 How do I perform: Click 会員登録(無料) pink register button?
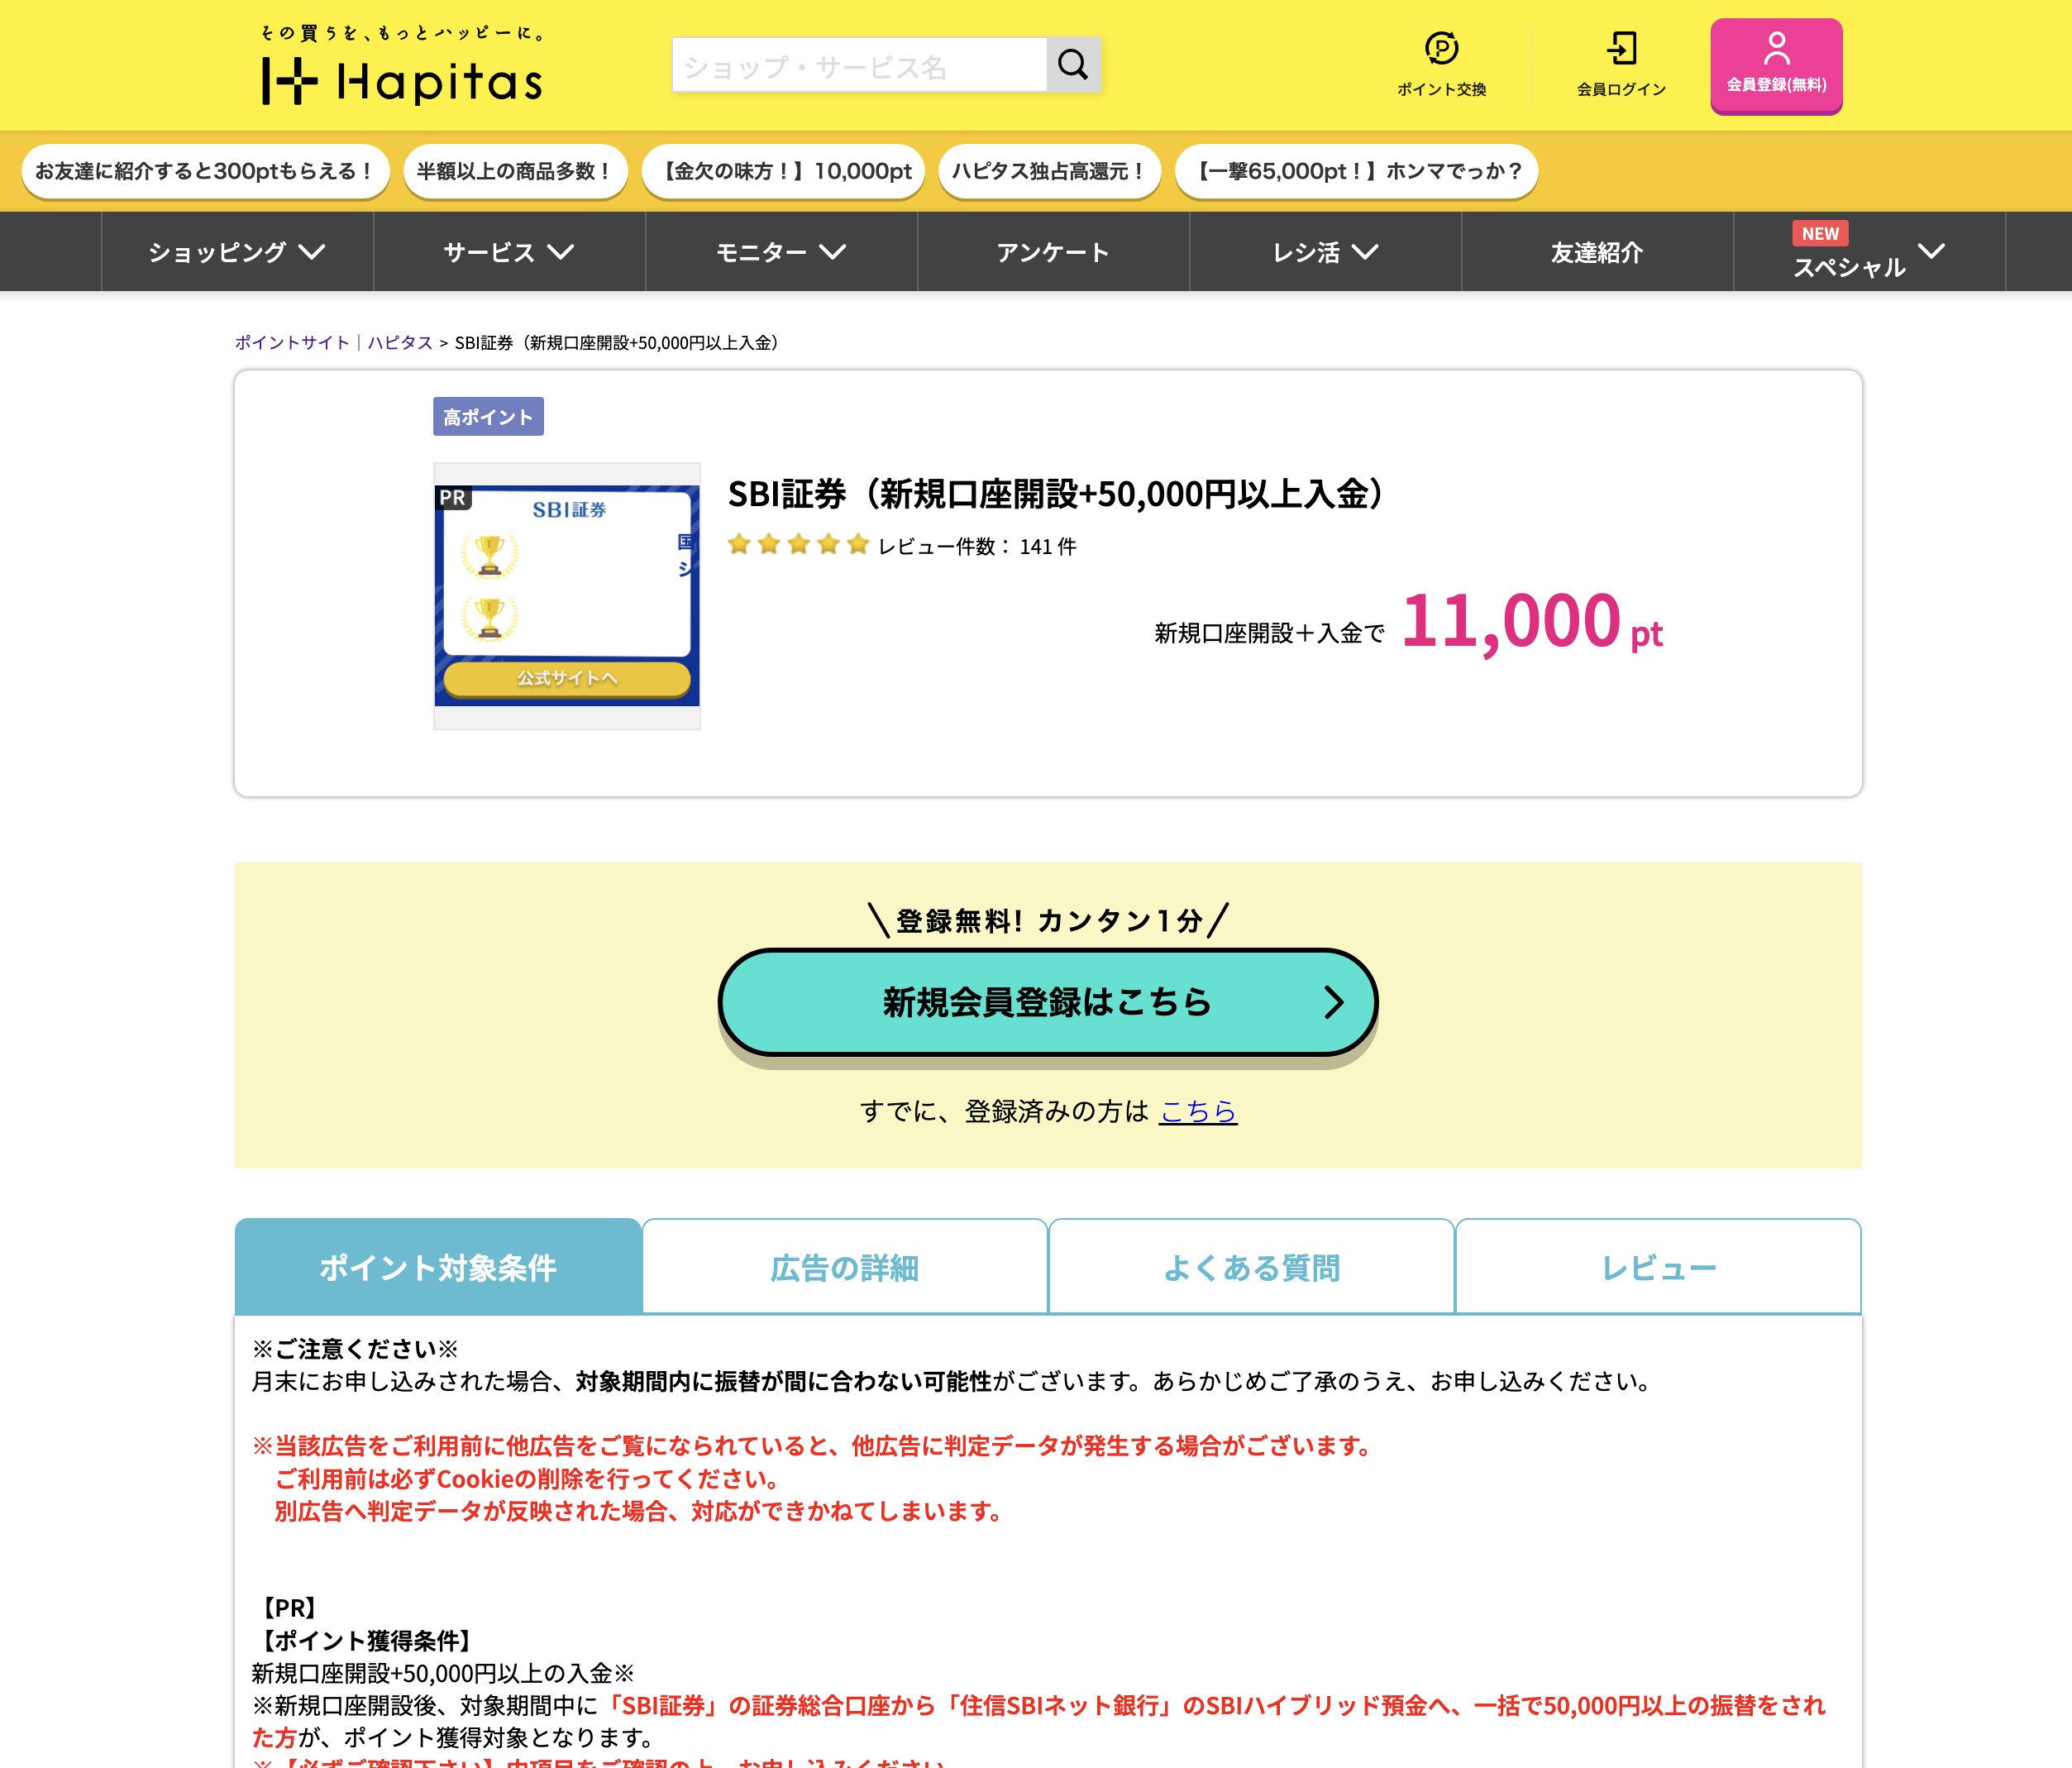pos(1776,65)
